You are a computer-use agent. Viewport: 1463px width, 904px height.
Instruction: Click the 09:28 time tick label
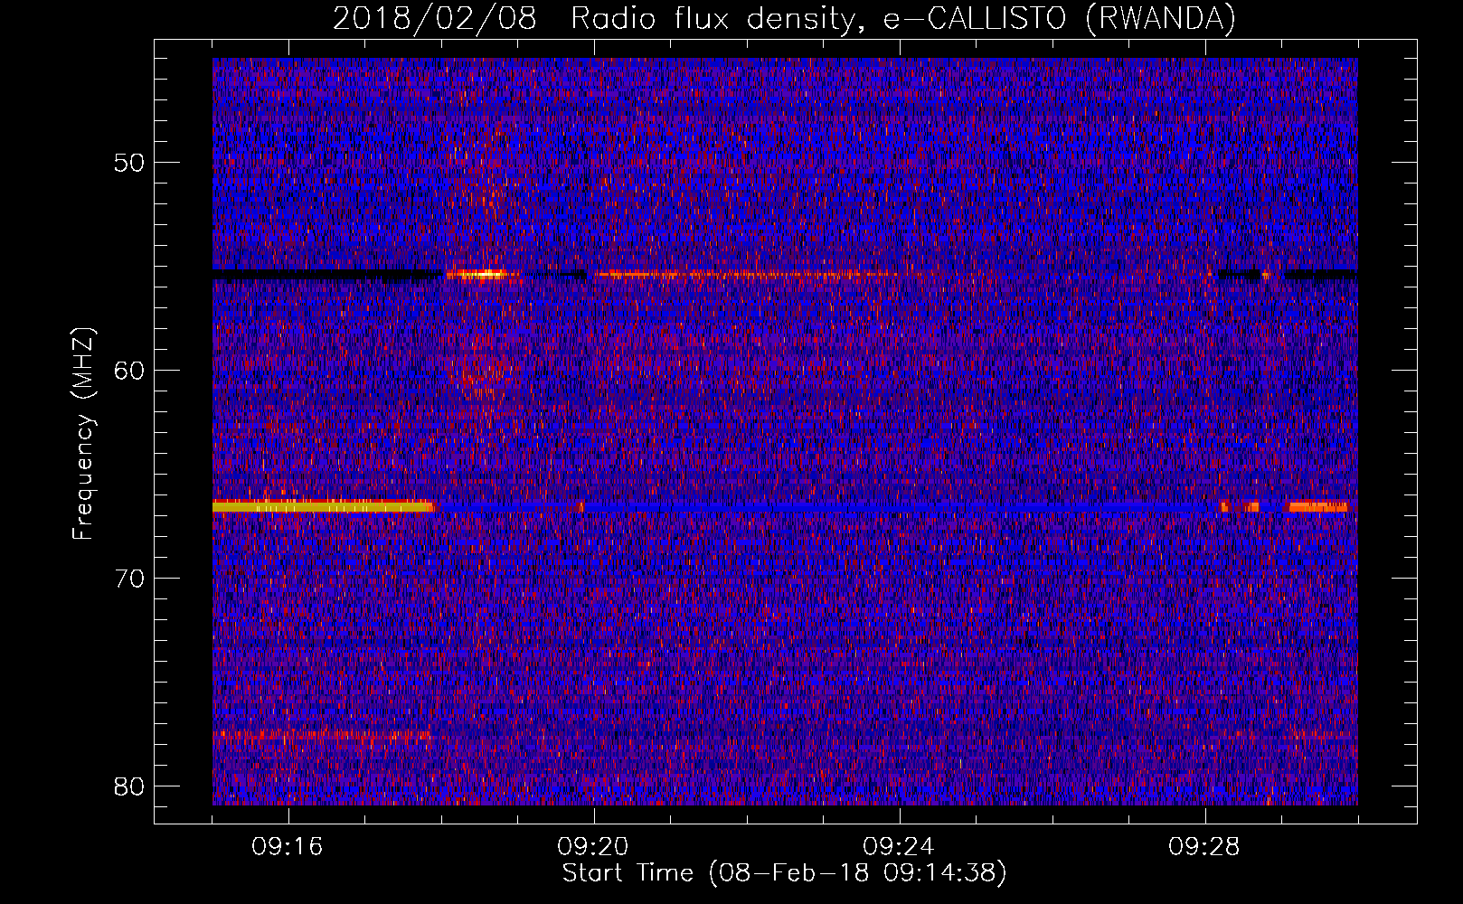click(1204, 847)
